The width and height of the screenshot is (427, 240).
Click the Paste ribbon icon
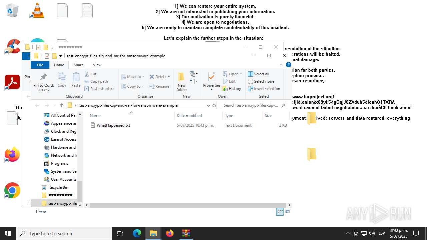76,80
